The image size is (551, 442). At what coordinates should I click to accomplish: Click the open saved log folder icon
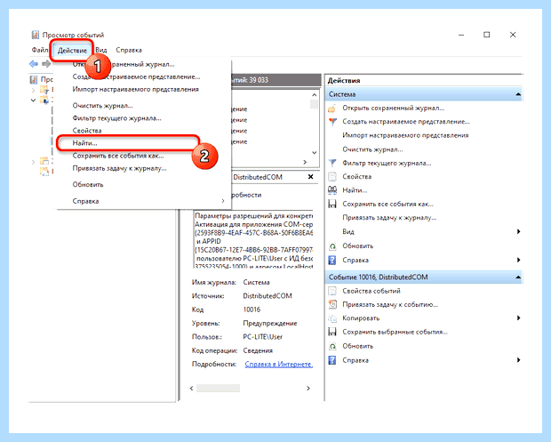coord(332,108)
